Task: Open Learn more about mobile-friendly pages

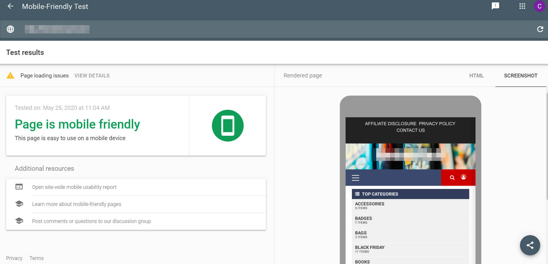Action: [x=77, y=204]
